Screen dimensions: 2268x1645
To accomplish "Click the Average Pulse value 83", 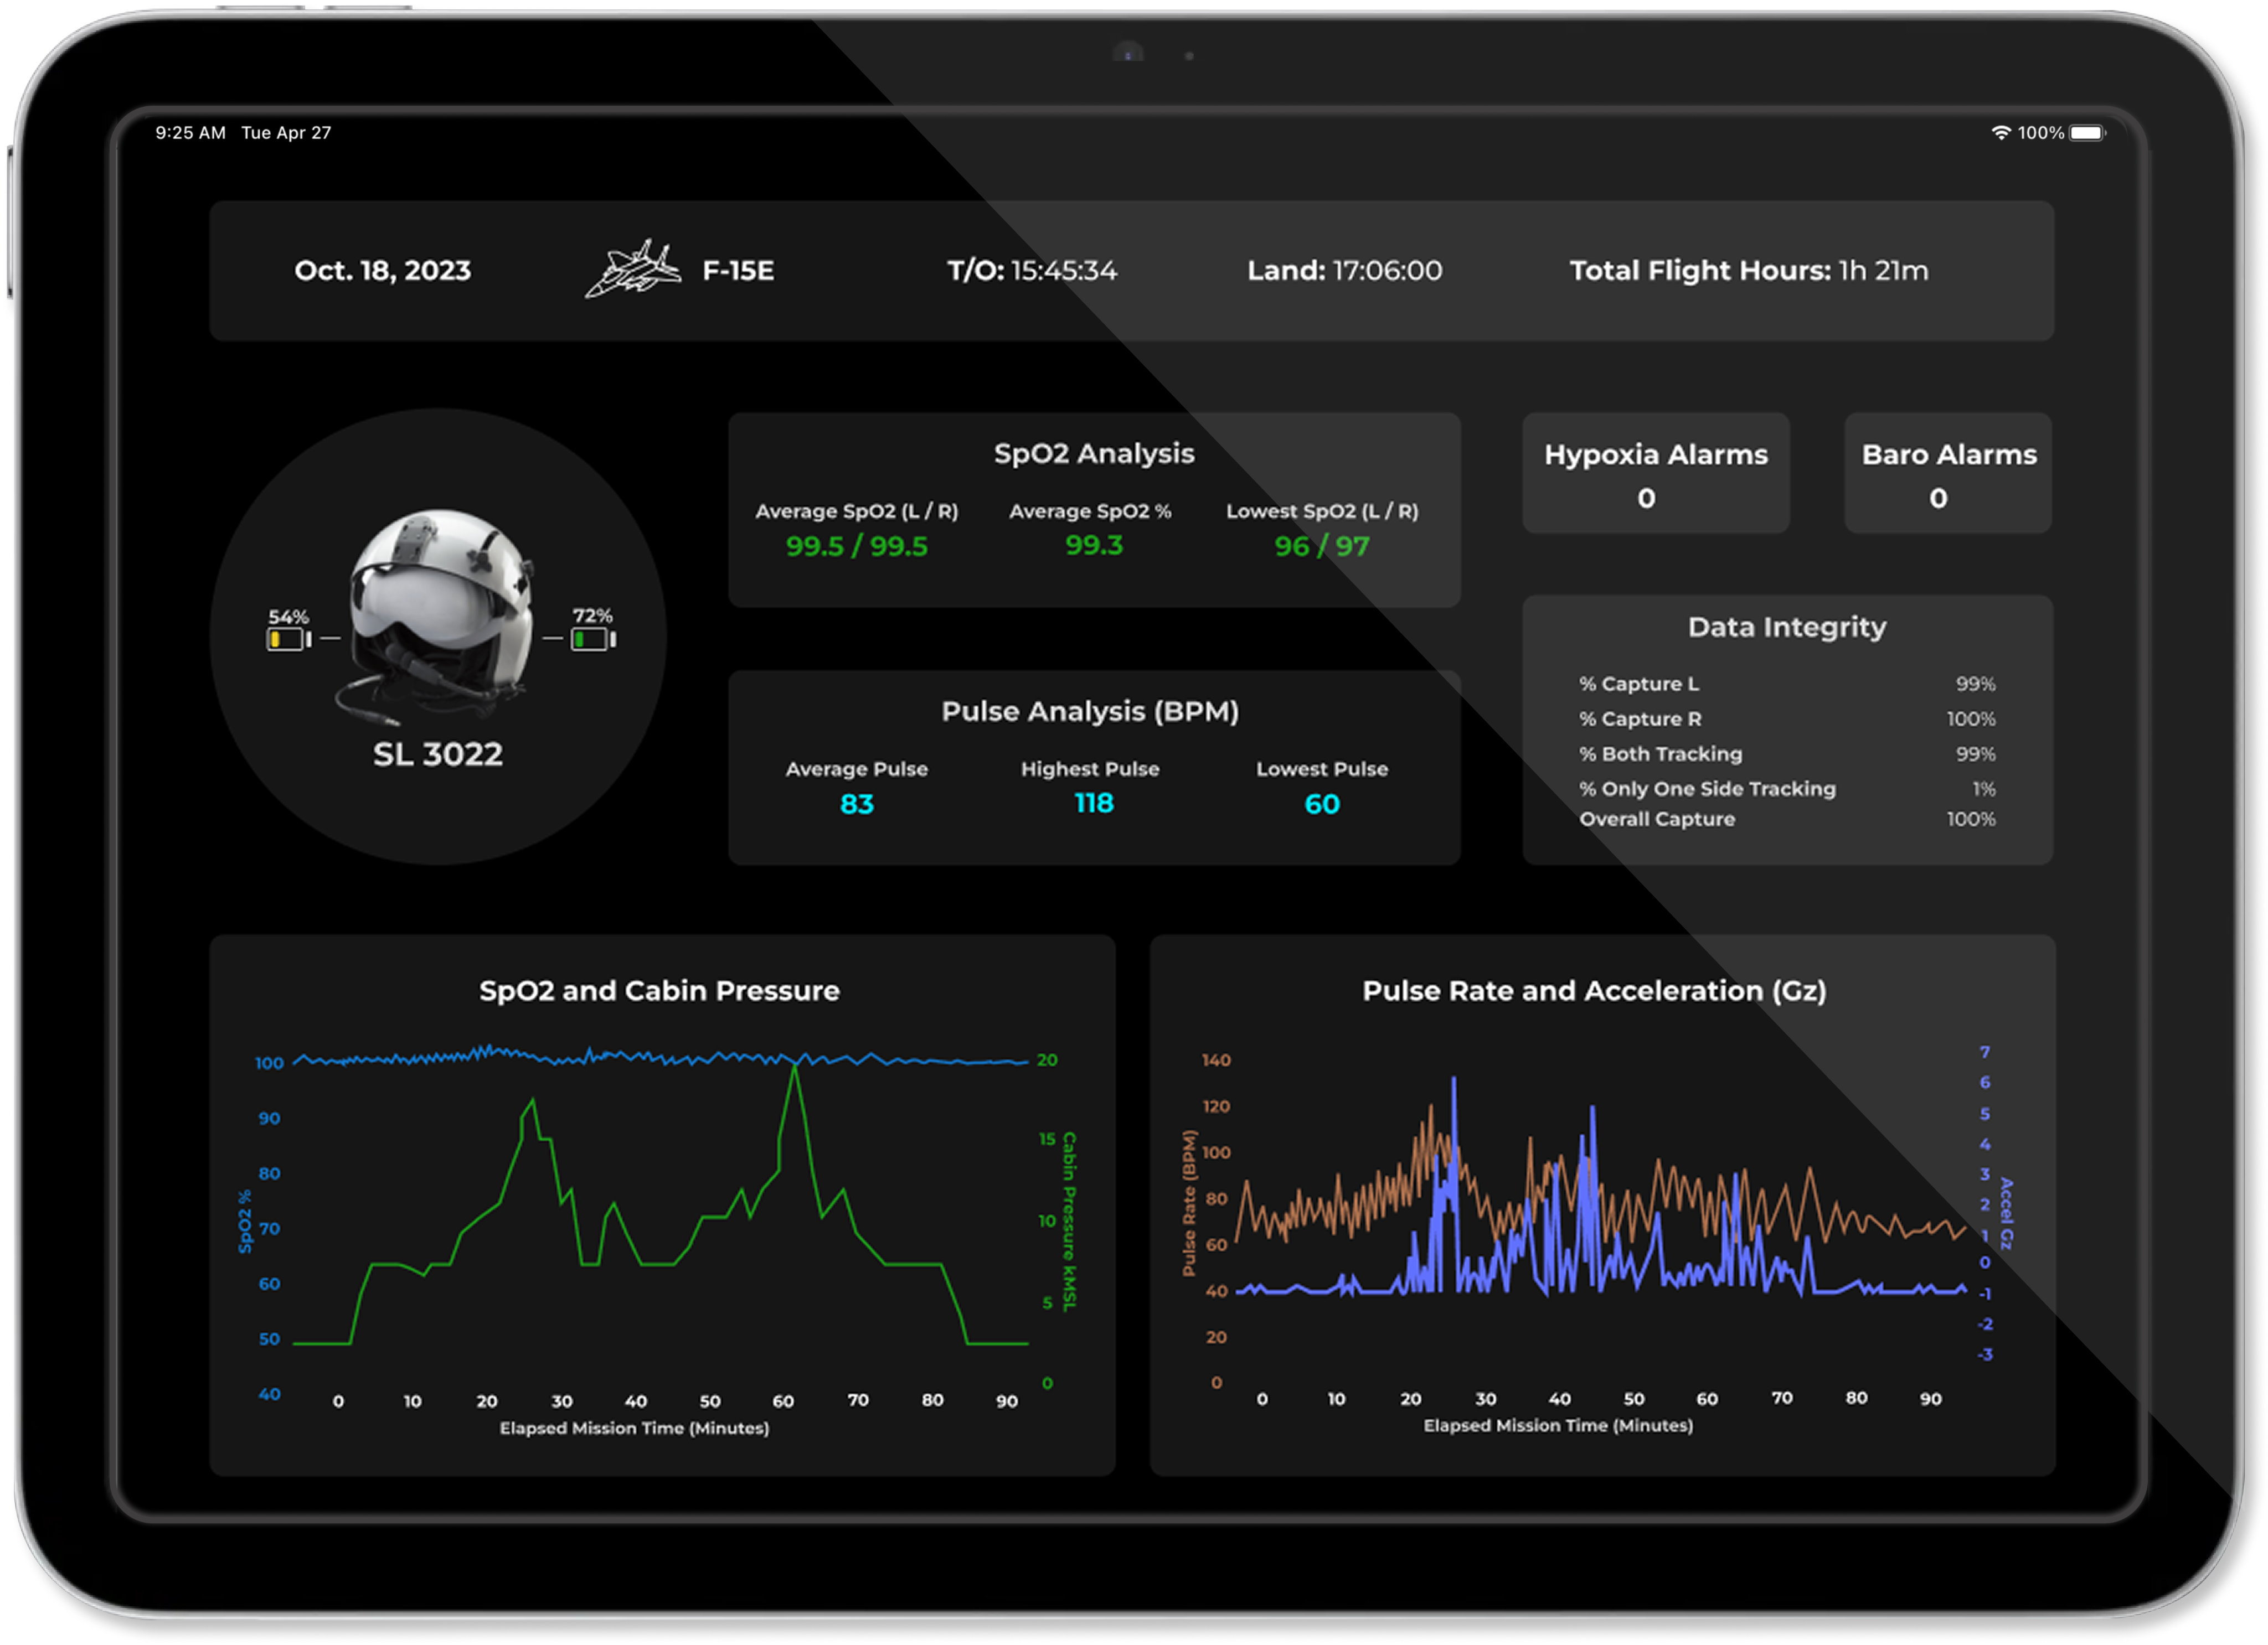I will 857,804.
